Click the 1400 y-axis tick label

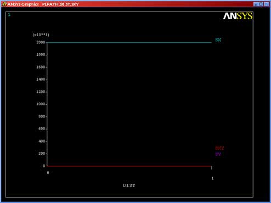[x=41, y=80]
